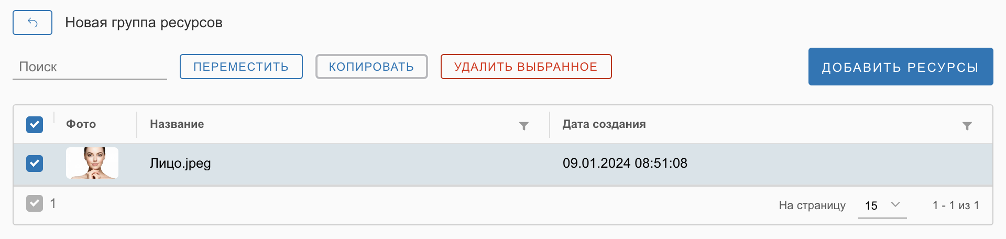Image resolution: width=1006 pixels, height=239 pixels.
Task: Uncheck the Лицо.jpeg row checkbox
Action: coord(35,164)
